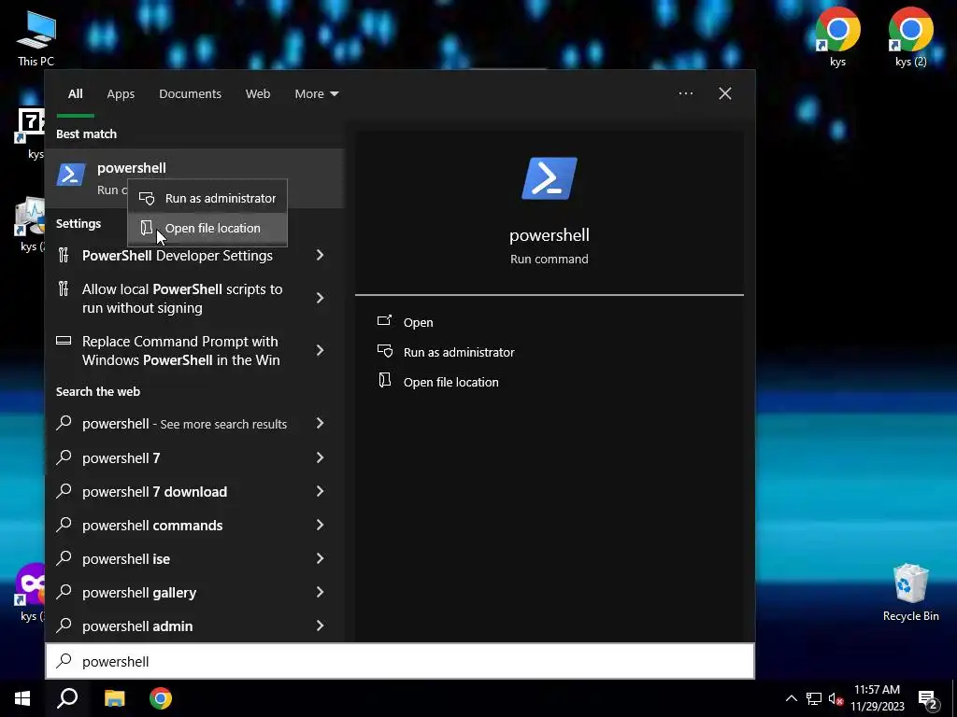Expand arrow for 'powershell ise'
The width and height of the screenshot is (957, 717).
320,558
